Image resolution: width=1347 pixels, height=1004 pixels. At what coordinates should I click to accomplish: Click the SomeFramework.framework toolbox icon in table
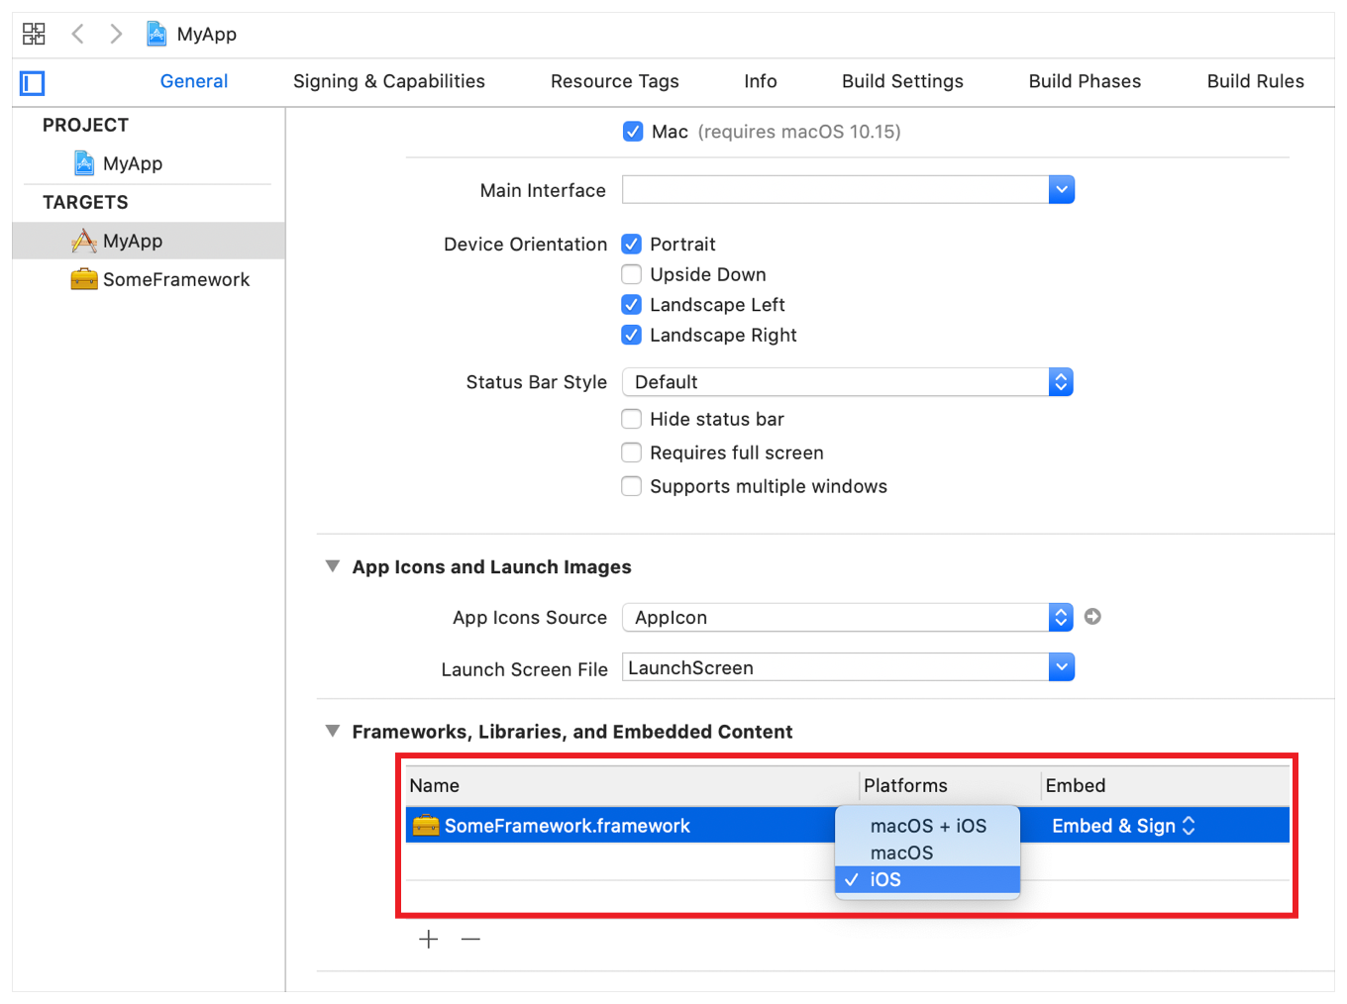click(425, 825)
